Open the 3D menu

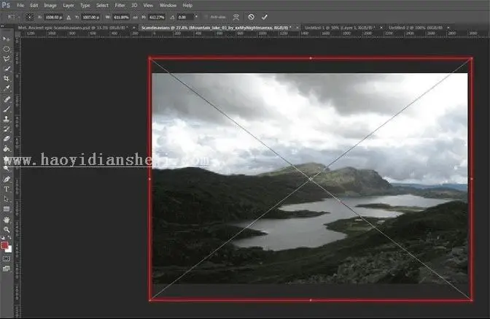coord(134,5)
